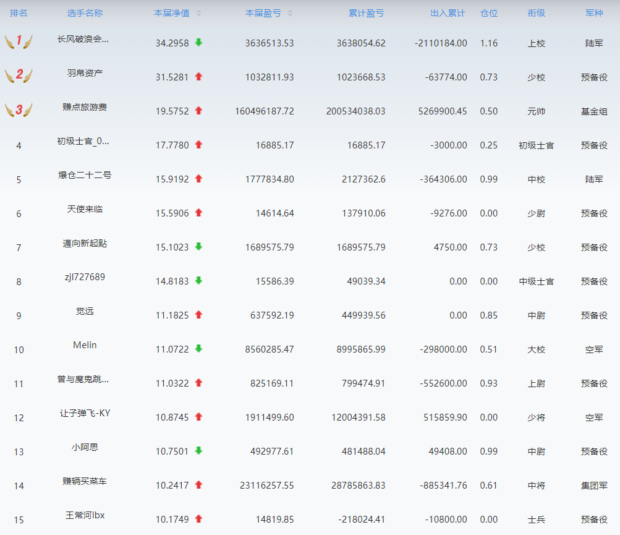Select profit value 160496187.72
Image resolution: width=620 pixels, height=535 pixels.
tap(265, 111)
